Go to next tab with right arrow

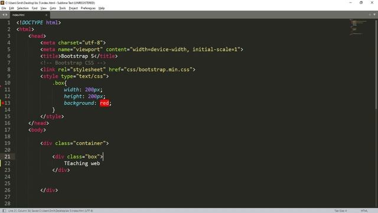[x=6, y=15]
